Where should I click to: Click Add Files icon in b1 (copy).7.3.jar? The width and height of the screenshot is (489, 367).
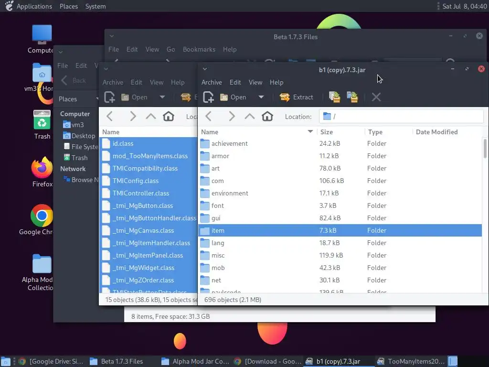[335, 97]
